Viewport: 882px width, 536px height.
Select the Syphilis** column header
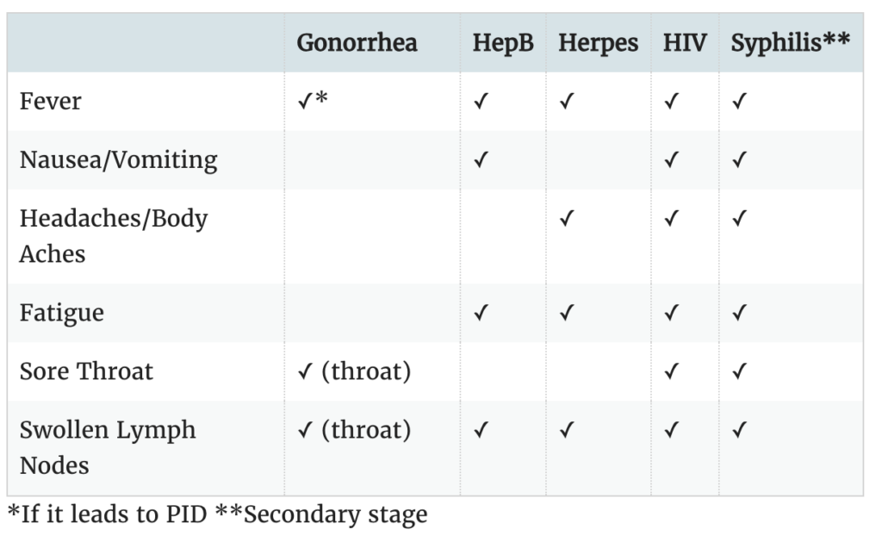790,43
